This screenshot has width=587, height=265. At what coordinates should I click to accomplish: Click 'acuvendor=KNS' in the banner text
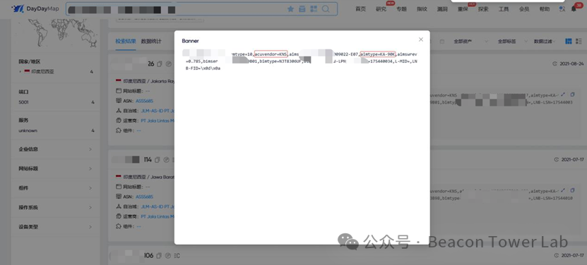coord(271,54)
